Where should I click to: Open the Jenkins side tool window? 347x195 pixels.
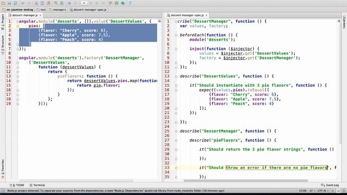tap(344, 22)
